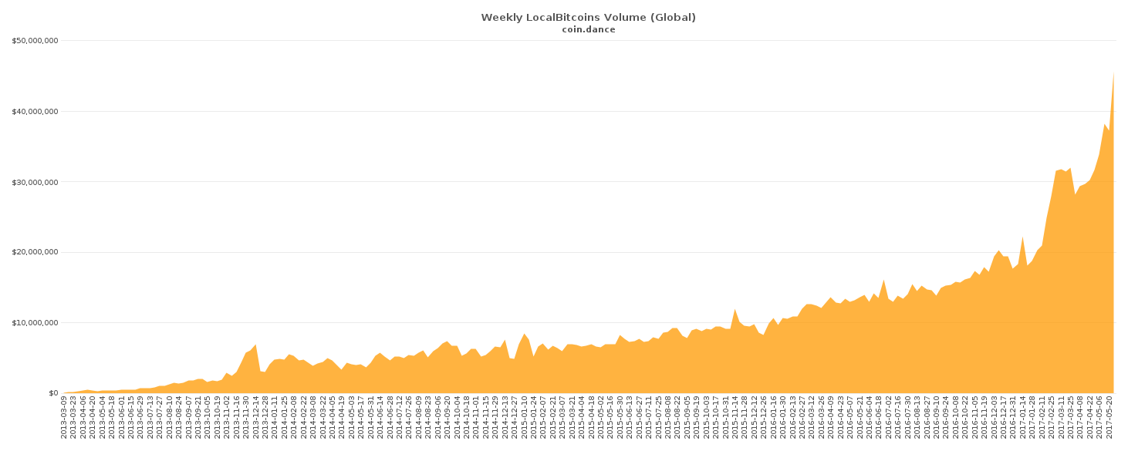Click the $0 y-axis label

[x=52, y=393]
